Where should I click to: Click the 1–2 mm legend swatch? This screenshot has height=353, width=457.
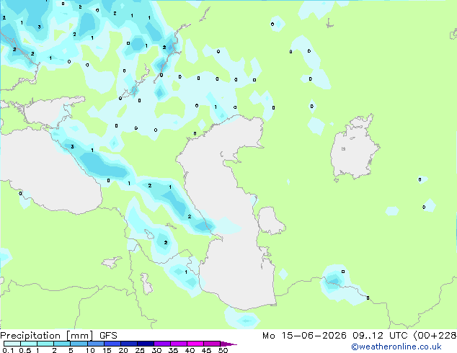(x=45, y=344)
